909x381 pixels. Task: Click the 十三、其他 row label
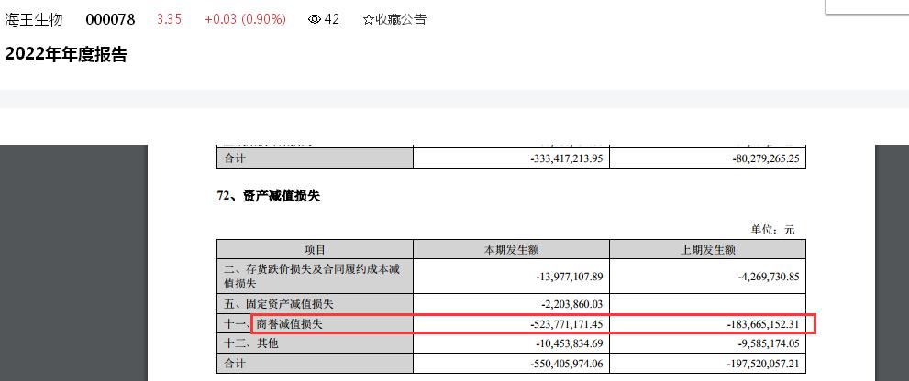point(250,343)
